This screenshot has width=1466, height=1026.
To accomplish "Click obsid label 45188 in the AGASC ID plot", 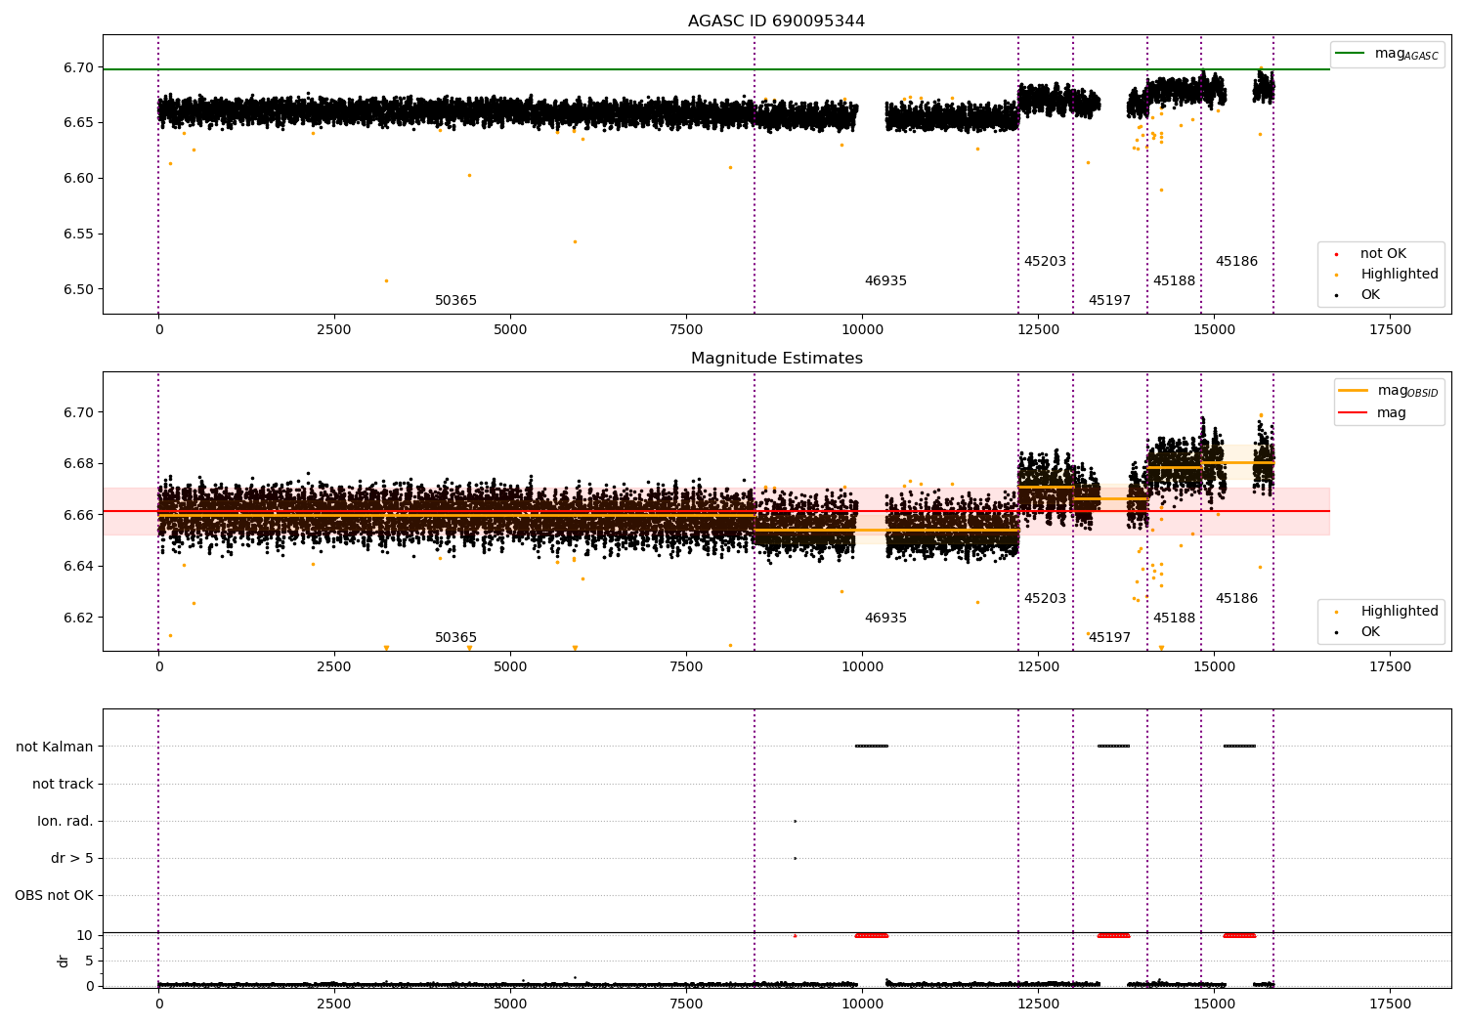I will click(1174, 281).
